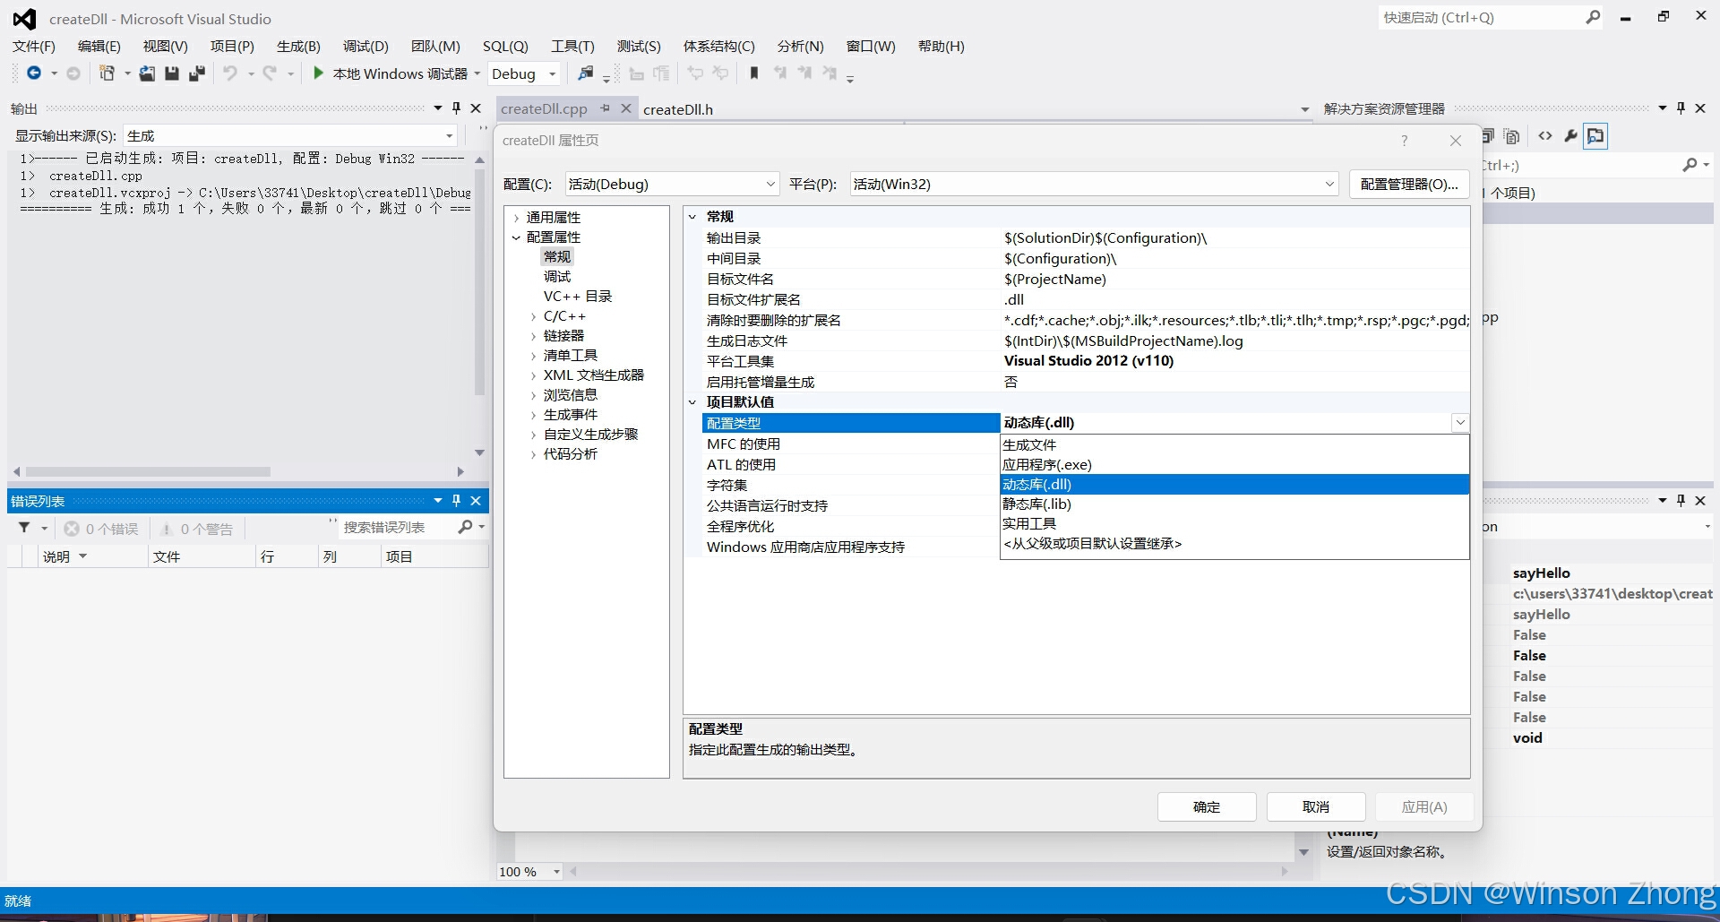
Task: Collapse the 配置属性 tree node
Action: coord(516,237)
